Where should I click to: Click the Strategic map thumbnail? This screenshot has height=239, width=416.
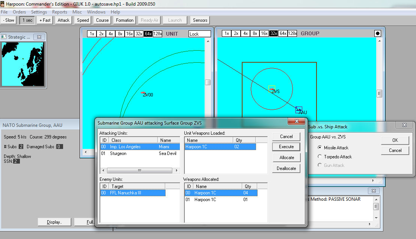coord(23,65)
